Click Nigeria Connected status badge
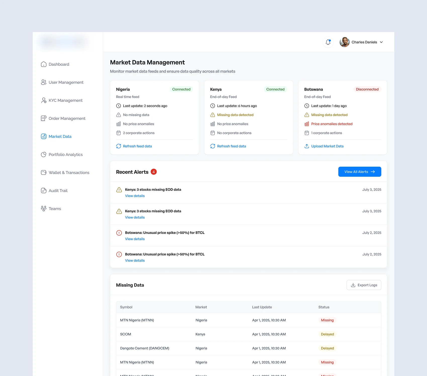This screenshot has height=376, width=427. 181,89
